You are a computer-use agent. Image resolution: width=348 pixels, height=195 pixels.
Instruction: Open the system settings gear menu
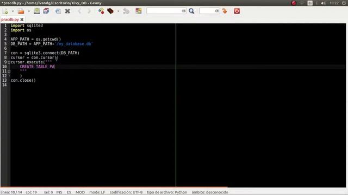click(344, 3)
